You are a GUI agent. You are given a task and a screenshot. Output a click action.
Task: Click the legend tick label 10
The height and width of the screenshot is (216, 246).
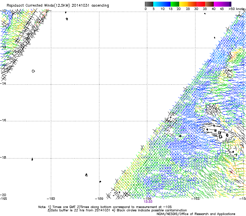(x=163, y=9)
